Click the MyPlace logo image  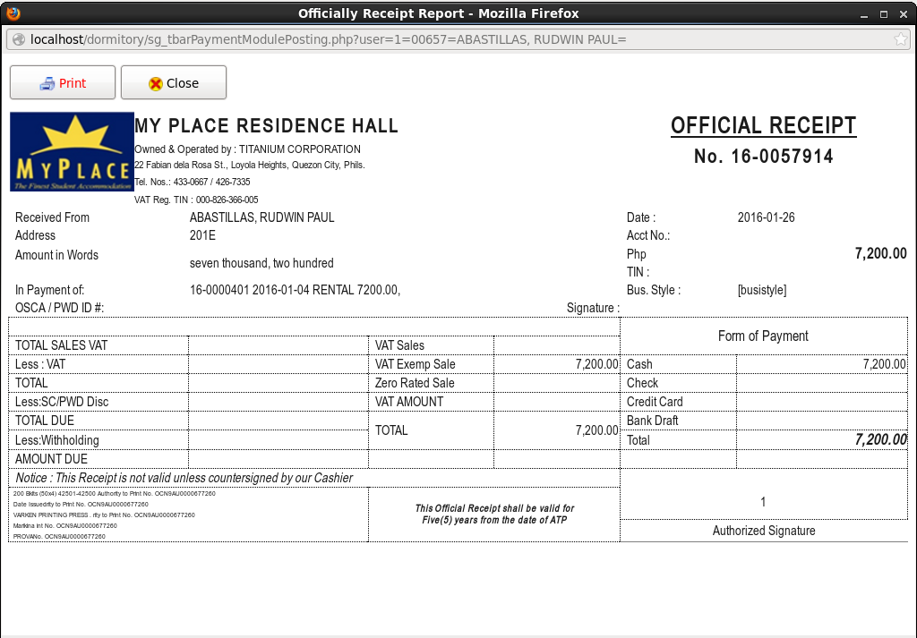pyautogui.click(x=72, y=151)
